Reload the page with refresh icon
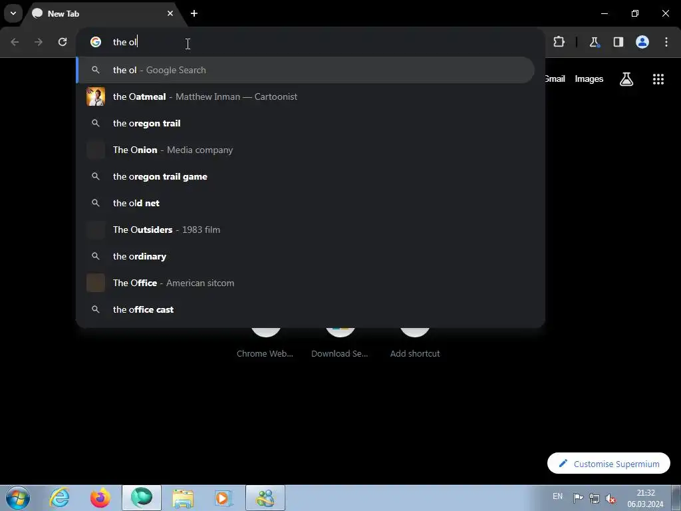 63,42
